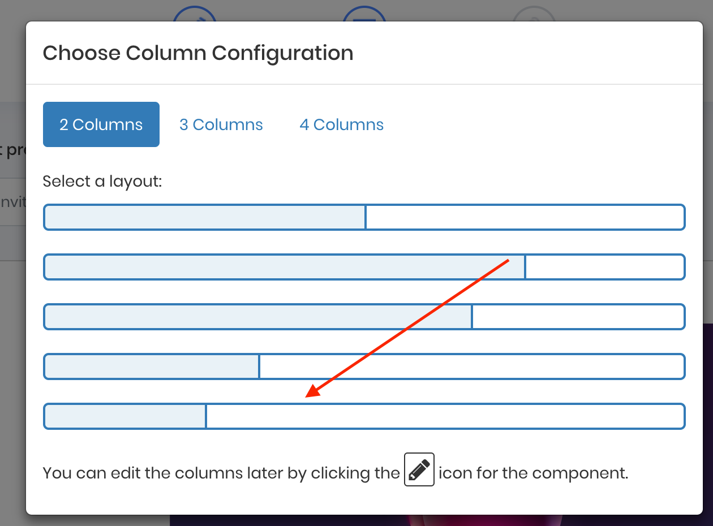Click the Choose Column Configuration heading
The image size is (713, 526).
pos(198,53)
